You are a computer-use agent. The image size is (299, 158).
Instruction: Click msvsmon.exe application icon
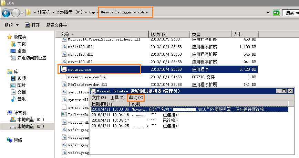pos(64,69)
